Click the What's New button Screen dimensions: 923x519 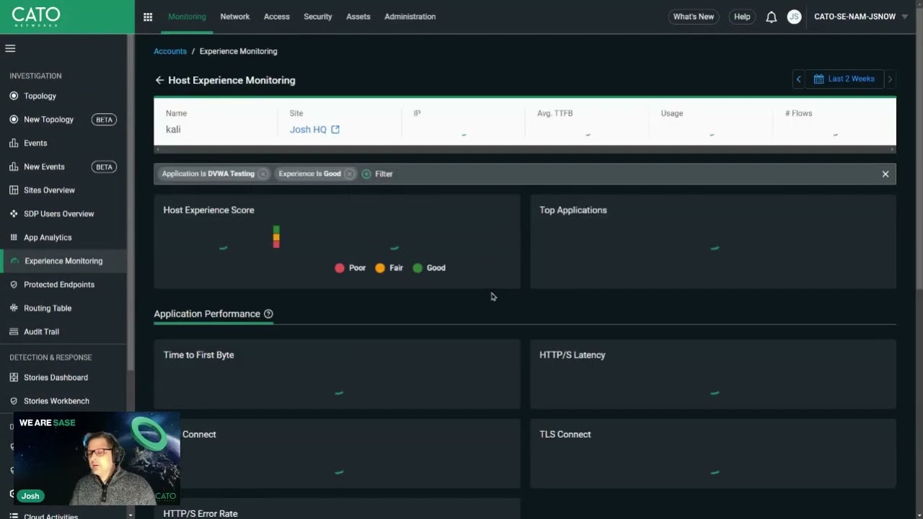click(694, 17)
